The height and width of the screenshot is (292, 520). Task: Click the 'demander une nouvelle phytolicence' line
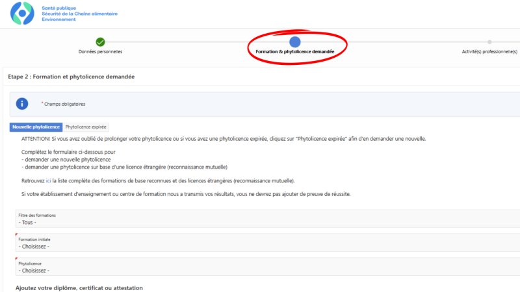pos(66,160)
